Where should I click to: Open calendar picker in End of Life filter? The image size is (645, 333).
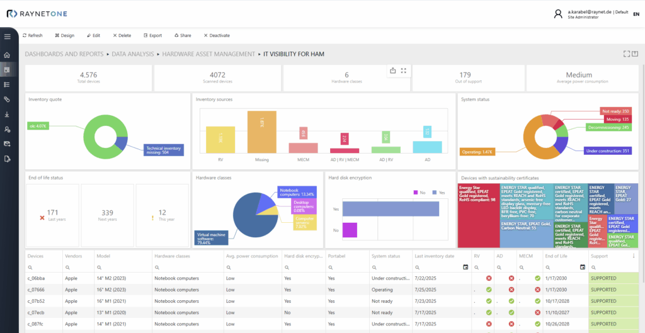(583, 268)
